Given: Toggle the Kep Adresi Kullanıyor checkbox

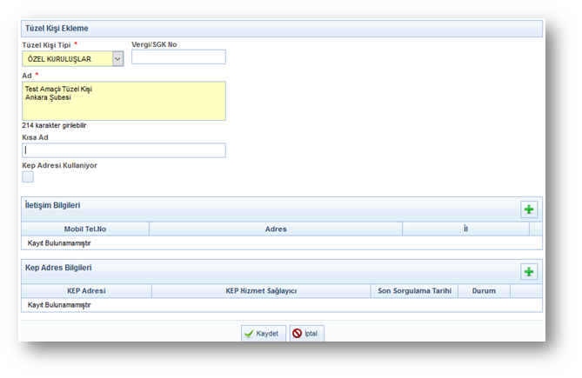Looking at the screenshot, I should pos(28,176).
